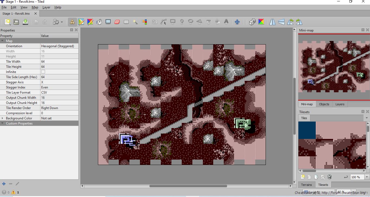Select the dark blue tile in tileset
This screenshot has width=370, height=197.
pyautogui.click(x=307, y=130)
